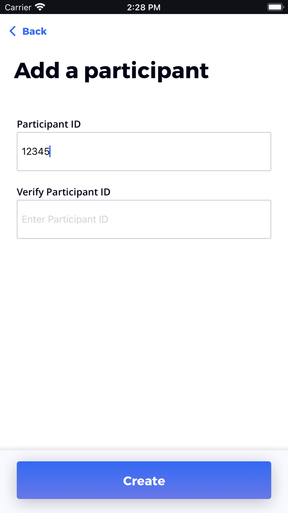This screenshot has height=513, width=288.
Task: Click the word Create on blue button
Action: (144, 480)
